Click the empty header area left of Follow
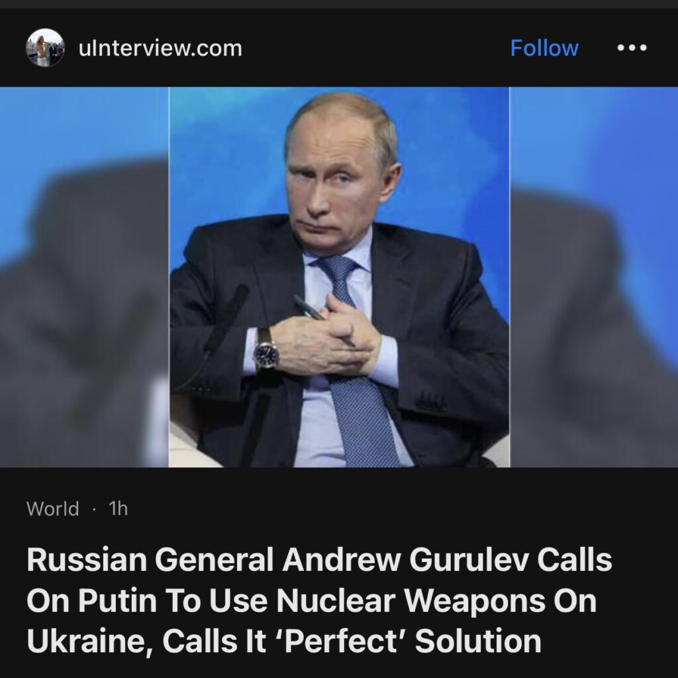 tap(376, 48)
